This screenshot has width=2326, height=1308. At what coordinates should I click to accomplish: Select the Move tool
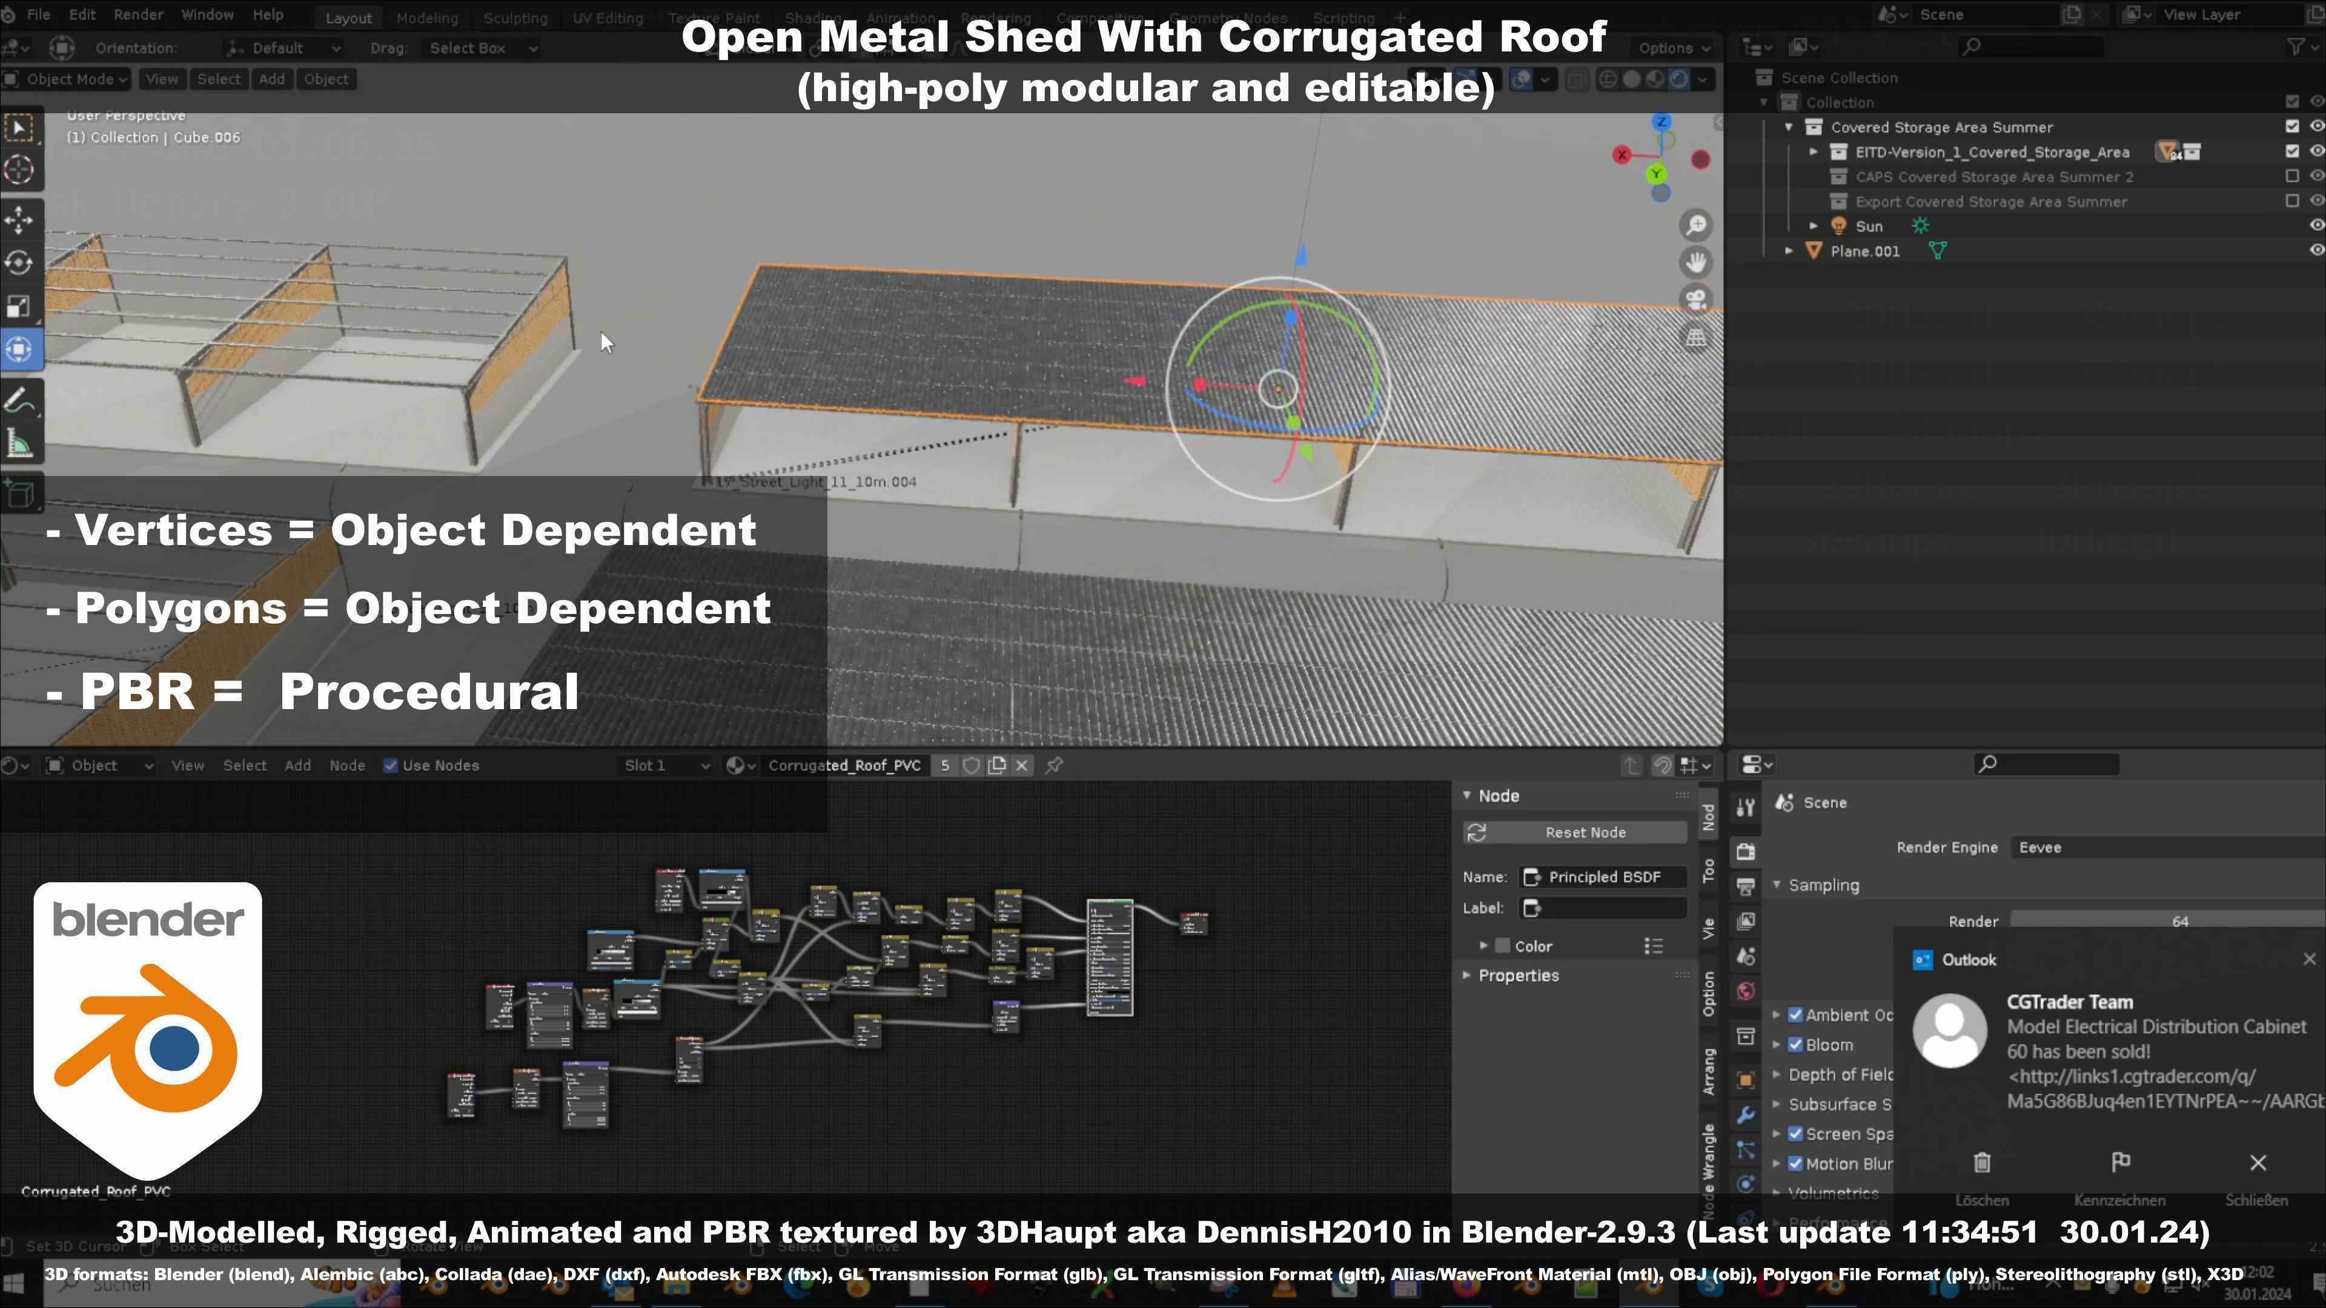[x=20, y=220]
